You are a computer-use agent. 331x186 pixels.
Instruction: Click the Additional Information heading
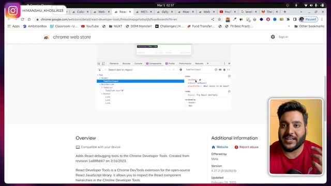(x=234, y=138)
